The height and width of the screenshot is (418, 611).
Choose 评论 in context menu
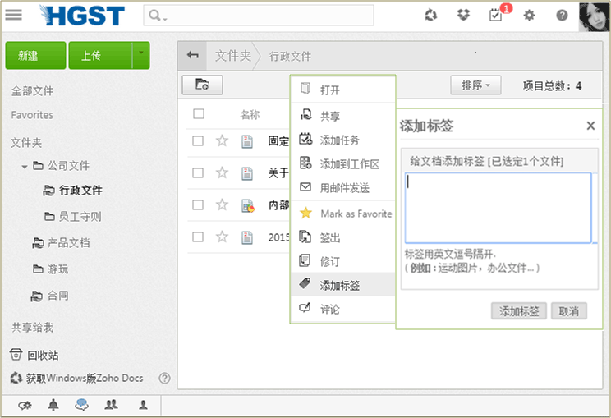(x=343, y=310)
